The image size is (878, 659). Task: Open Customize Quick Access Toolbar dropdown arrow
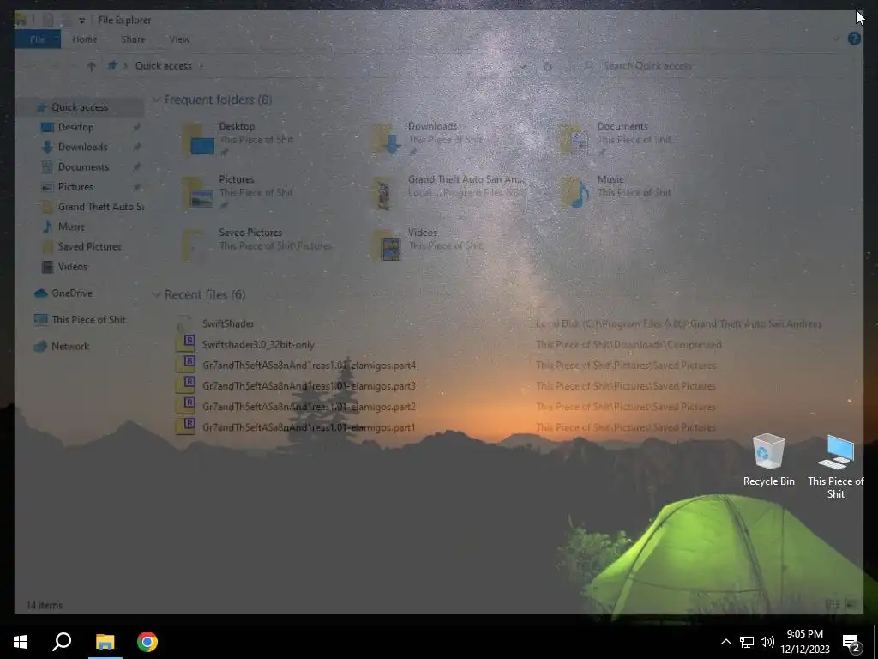click(x=81, y=21)
